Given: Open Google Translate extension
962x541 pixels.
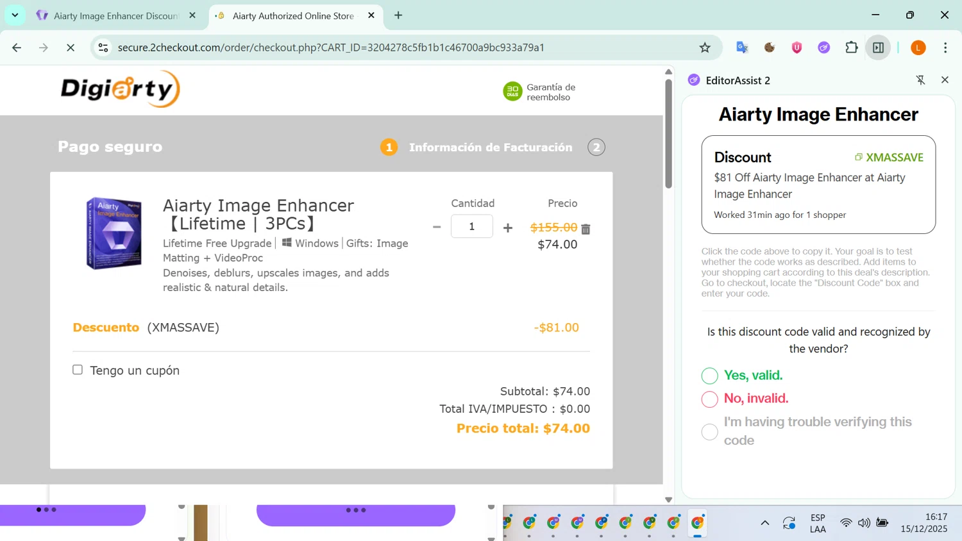Looking at the screenshot, I should point(742,47).
